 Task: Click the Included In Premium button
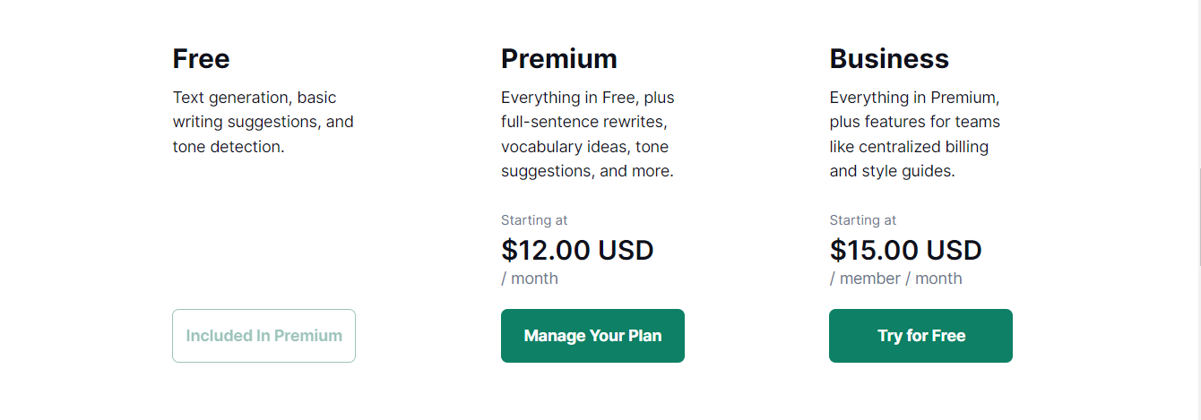click(264, 336)
